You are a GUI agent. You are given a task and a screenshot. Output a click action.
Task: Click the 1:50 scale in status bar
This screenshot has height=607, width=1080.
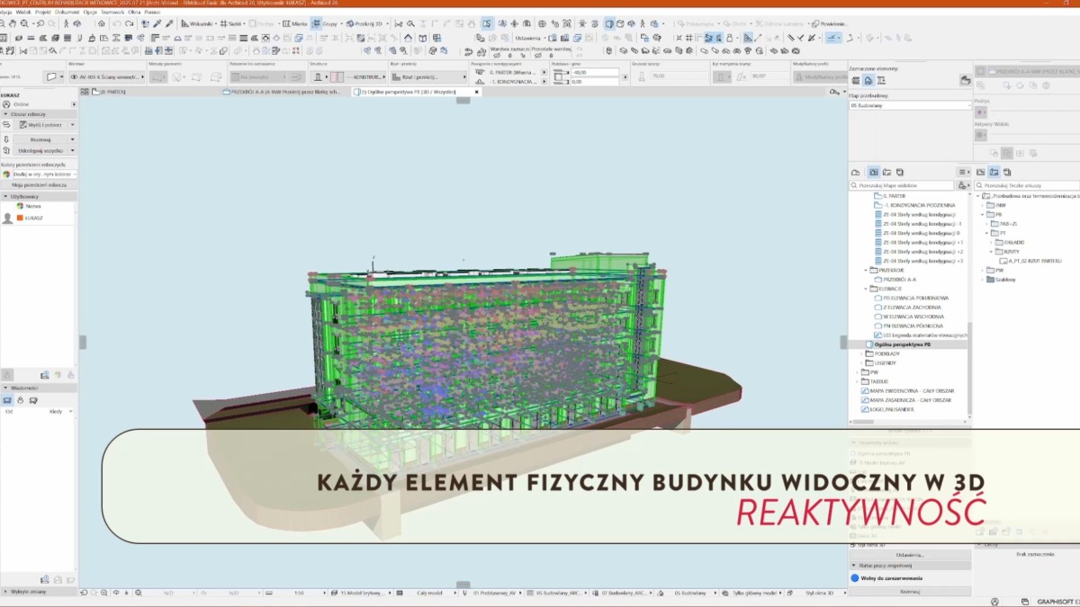(299, 594)
